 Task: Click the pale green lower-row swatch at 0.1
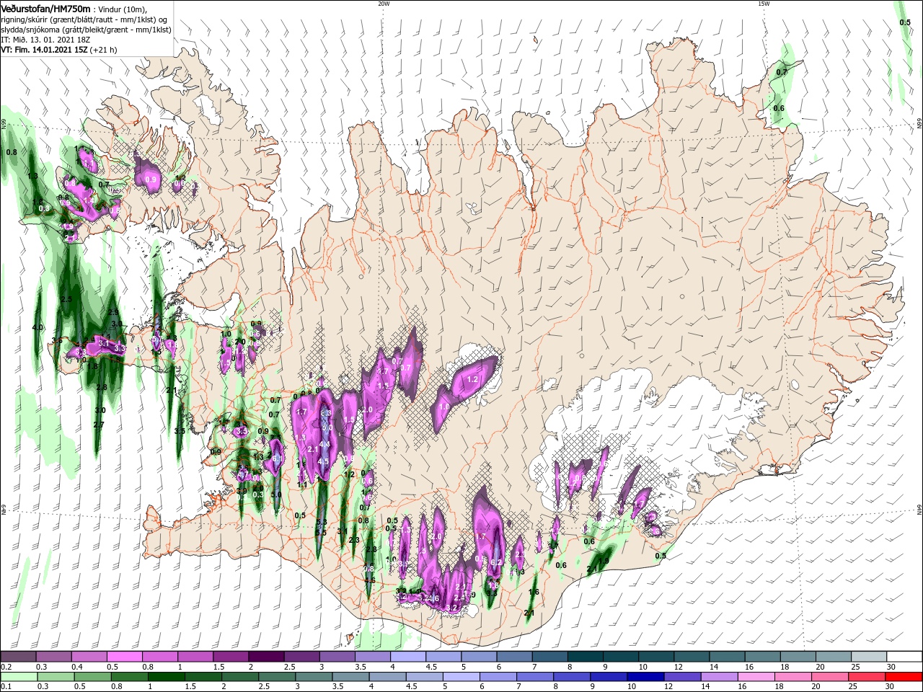click(19, 677)
